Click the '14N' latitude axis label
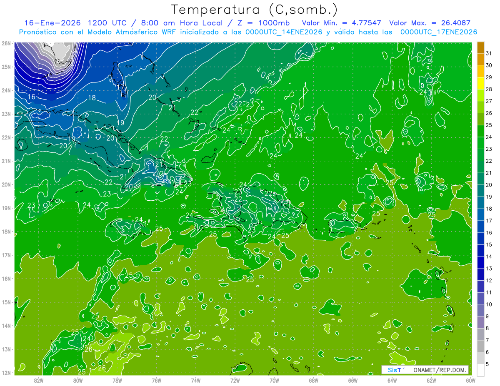This screenshot has height=386, width=500. point(6,326)
